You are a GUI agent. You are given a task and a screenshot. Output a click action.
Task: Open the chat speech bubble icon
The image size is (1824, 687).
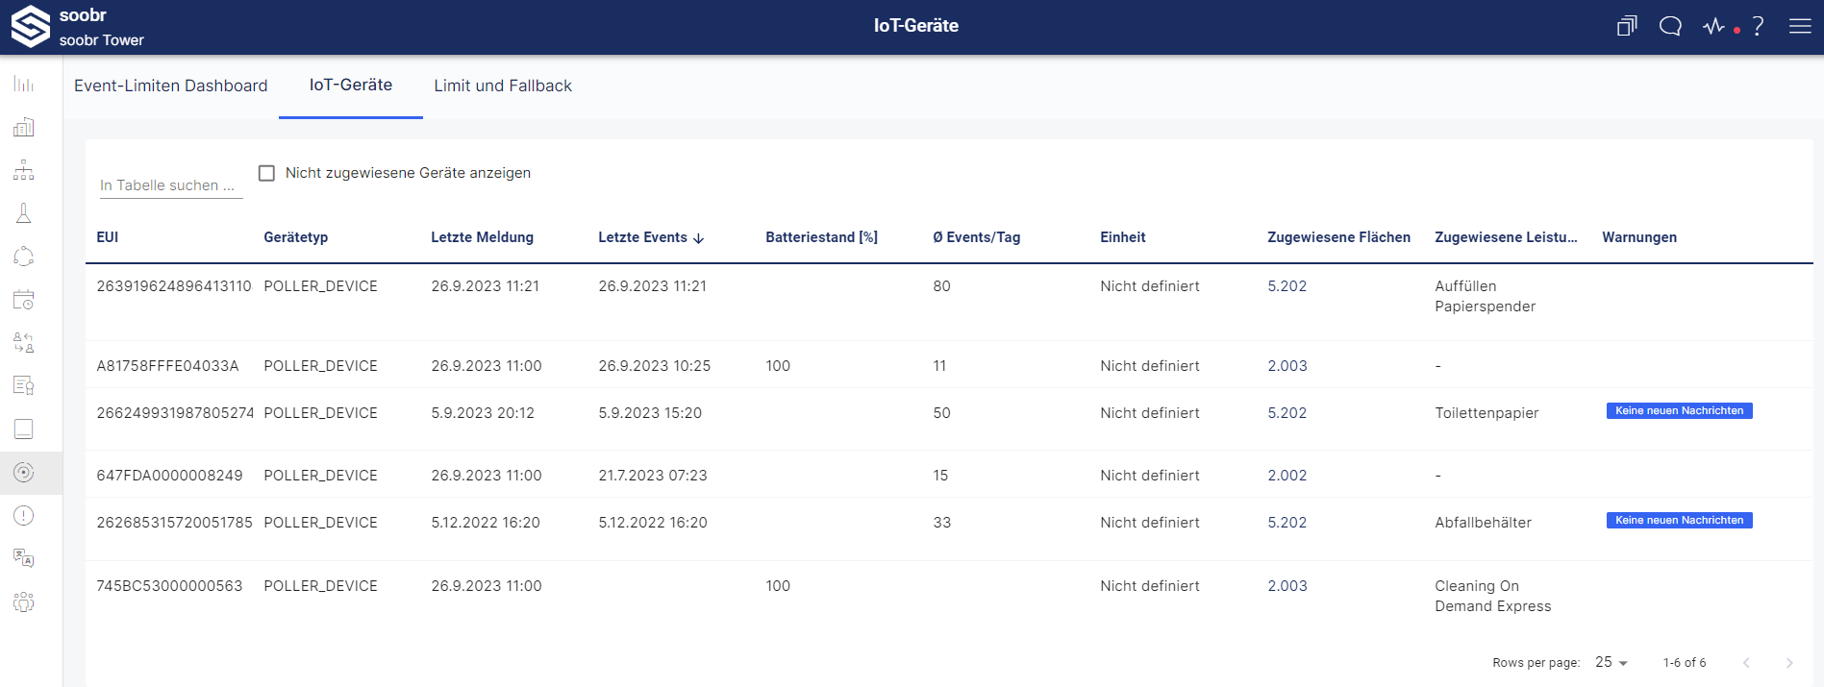click(1670, 26)
